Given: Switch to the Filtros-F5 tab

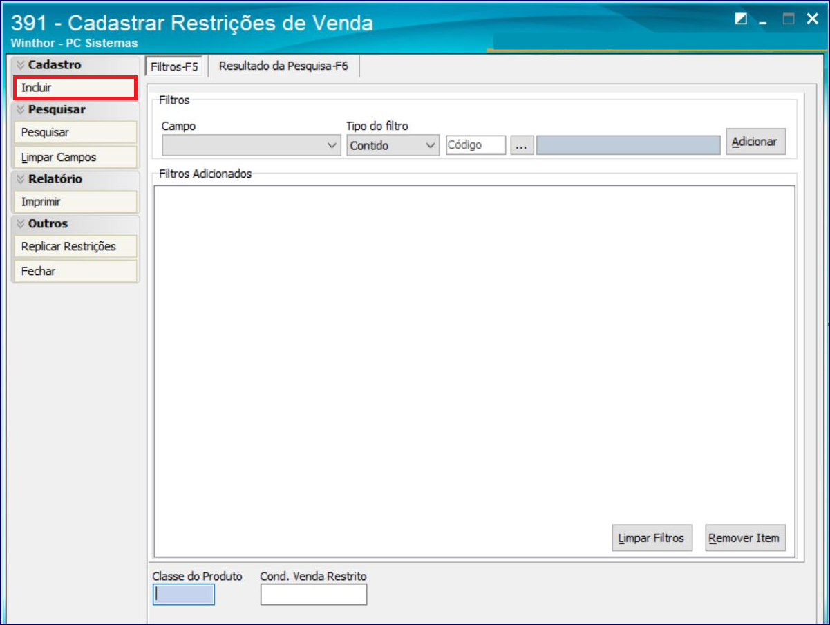Looking at the screenshot, I should pyautogui.click(x=175, y=67).
